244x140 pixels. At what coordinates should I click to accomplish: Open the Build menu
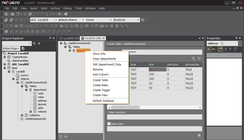tap(44, 9)
